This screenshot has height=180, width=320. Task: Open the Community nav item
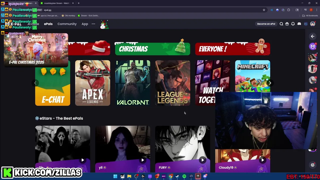(67, 24)
